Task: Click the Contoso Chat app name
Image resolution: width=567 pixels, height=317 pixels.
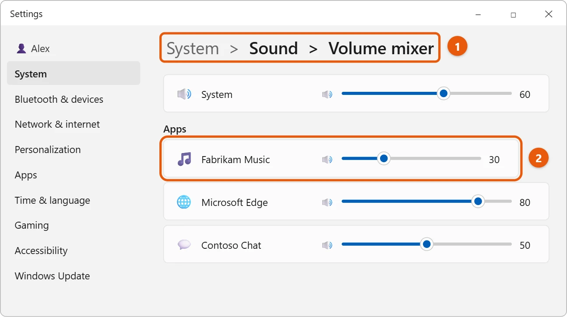Action: (231, 245)
